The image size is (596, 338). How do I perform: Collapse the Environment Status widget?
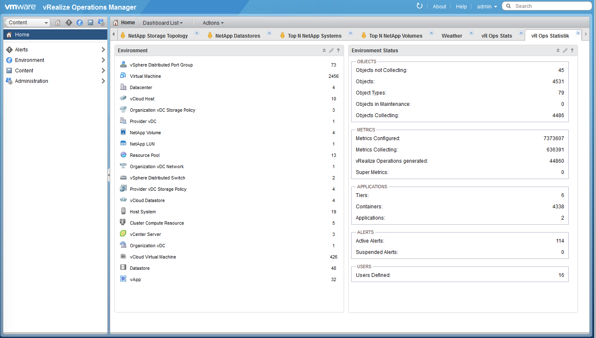pyautogui.click(x=558, y=51)
